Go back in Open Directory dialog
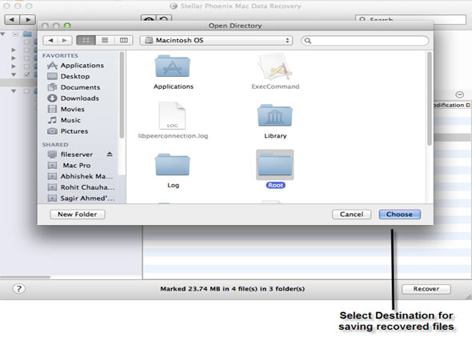 [x=50, y=40]
